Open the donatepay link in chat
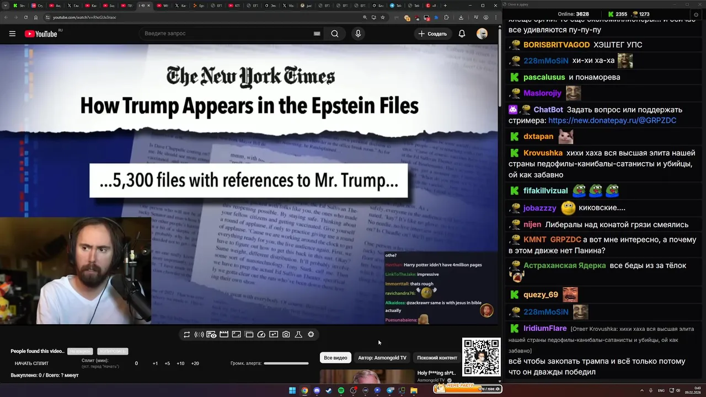 612,120
